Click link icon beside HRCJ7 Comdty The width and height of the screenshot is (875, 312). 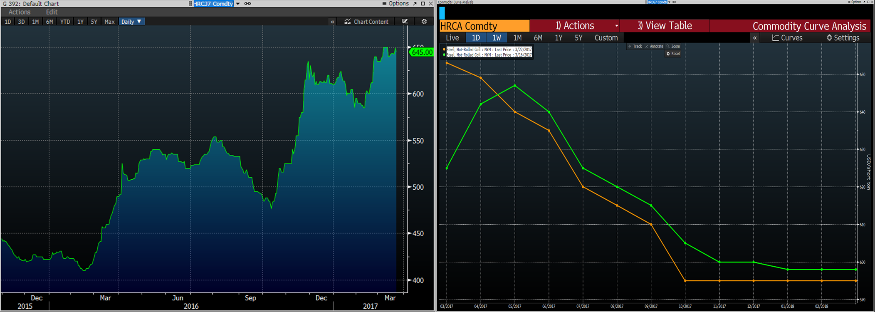pyautogui.click(x=247, y=4)
